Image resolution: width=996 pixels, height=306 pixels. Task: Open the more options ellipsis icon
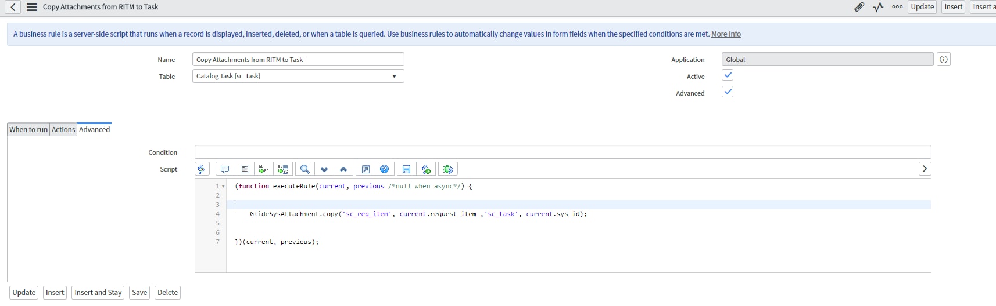pos(897,7)
